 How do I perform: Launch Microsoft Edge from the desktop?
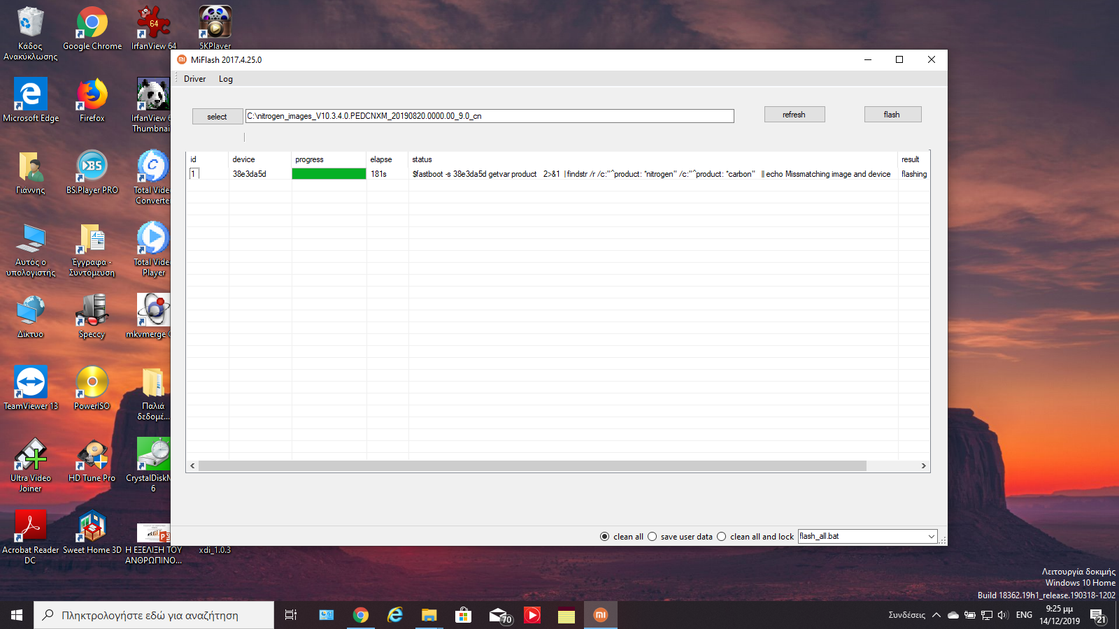[x=31, y=100]
